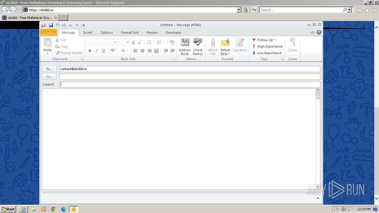Open the Clipboard pane dialog launcher
This screenshot has width=379, height=213.
(x=82, y=59)
